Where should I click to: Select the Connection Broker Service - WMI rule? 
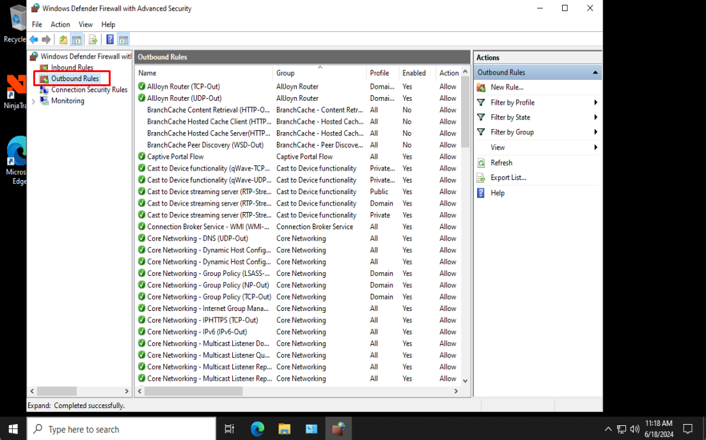pyautogui.click(x=208, y=227)
